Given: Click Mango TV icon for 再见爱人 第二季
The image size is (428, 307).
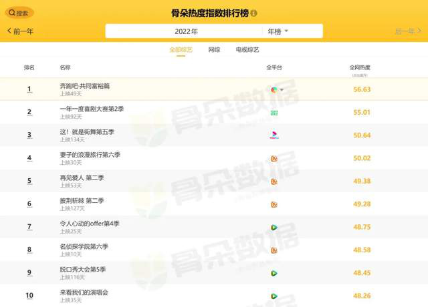Looking at the screenshot, I should pos(274,182).
